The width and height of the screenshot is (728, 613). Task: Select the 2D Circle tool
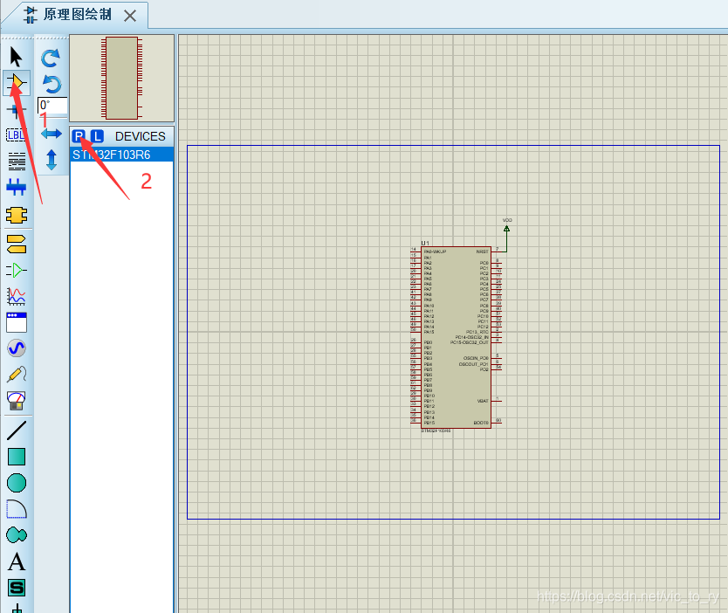pyautogui.click(x=17, y=483)
